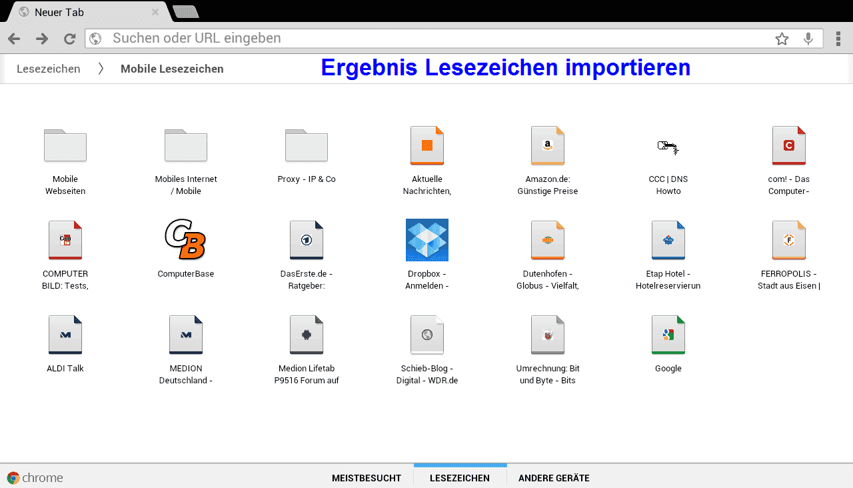
Task: Open the FERROPOLIS bookmark icon
Action: (789, 239)
